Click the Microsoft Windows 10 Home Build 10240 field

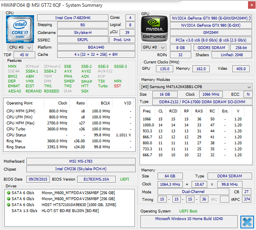point(189,222)
